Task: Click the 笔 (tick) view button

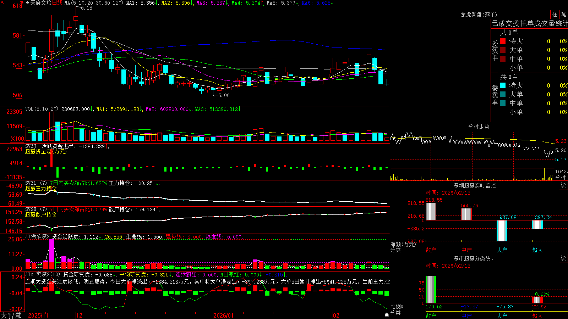Action: tap(563, 14)
